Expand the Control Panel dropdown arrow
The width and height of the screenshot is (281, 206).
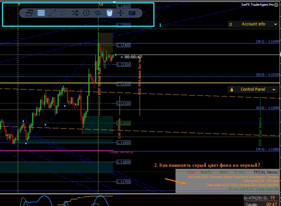pos(274,90)
